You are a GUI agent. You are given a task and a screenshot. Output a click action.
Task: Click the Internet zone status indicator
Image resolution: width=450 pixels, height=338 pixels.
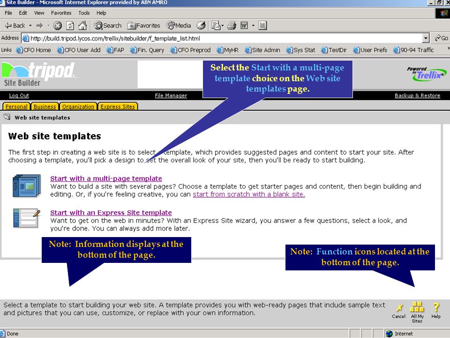[x=399, y=334]
